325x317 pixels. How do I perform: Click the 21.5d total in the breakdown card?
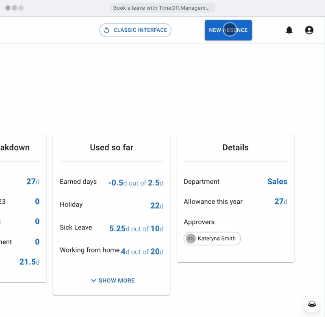29,262
